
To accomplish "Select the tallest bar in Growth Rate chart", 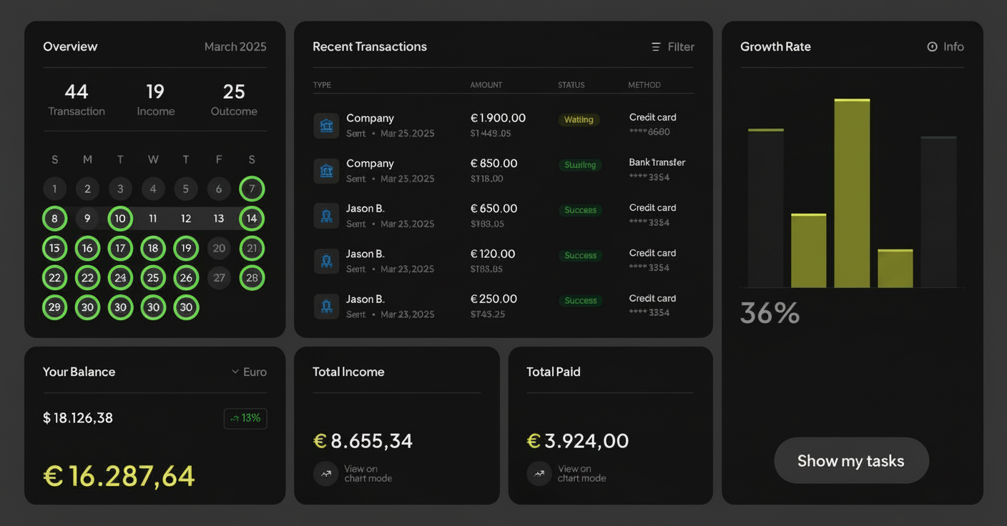I will pyautogui.click(x=852, y=193).
